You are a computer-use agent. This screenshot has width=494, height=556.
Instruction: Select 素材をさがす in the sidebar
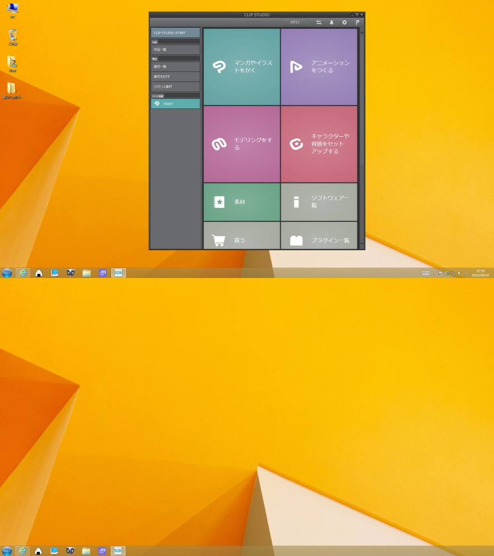[176, 77]
